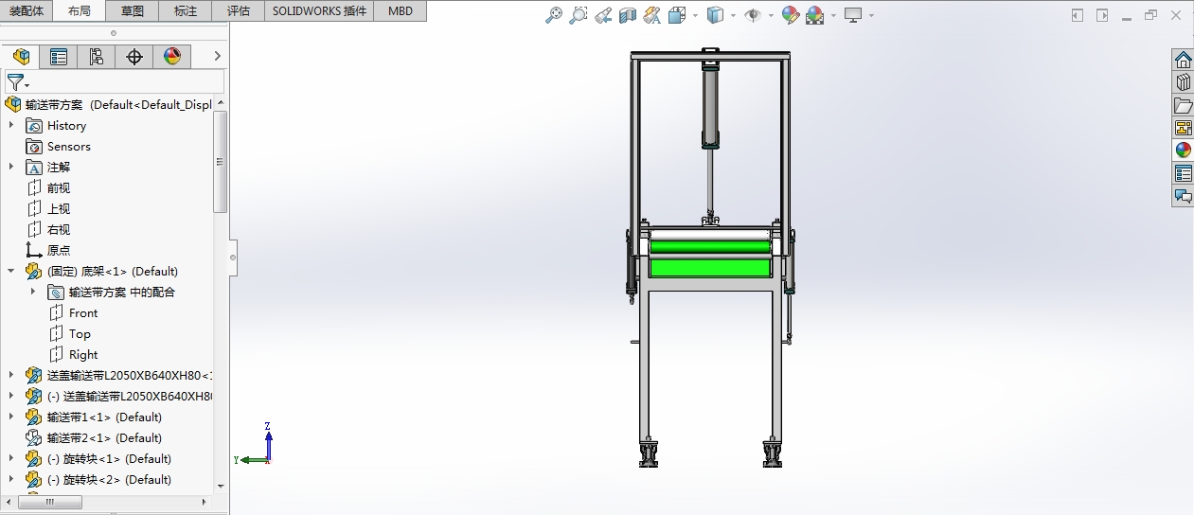Image resolution: width=1194 pixels, height=515 pixels.
Task: Switch to the SOLIDWORKS 插件 tab
Action: [319, 11]
